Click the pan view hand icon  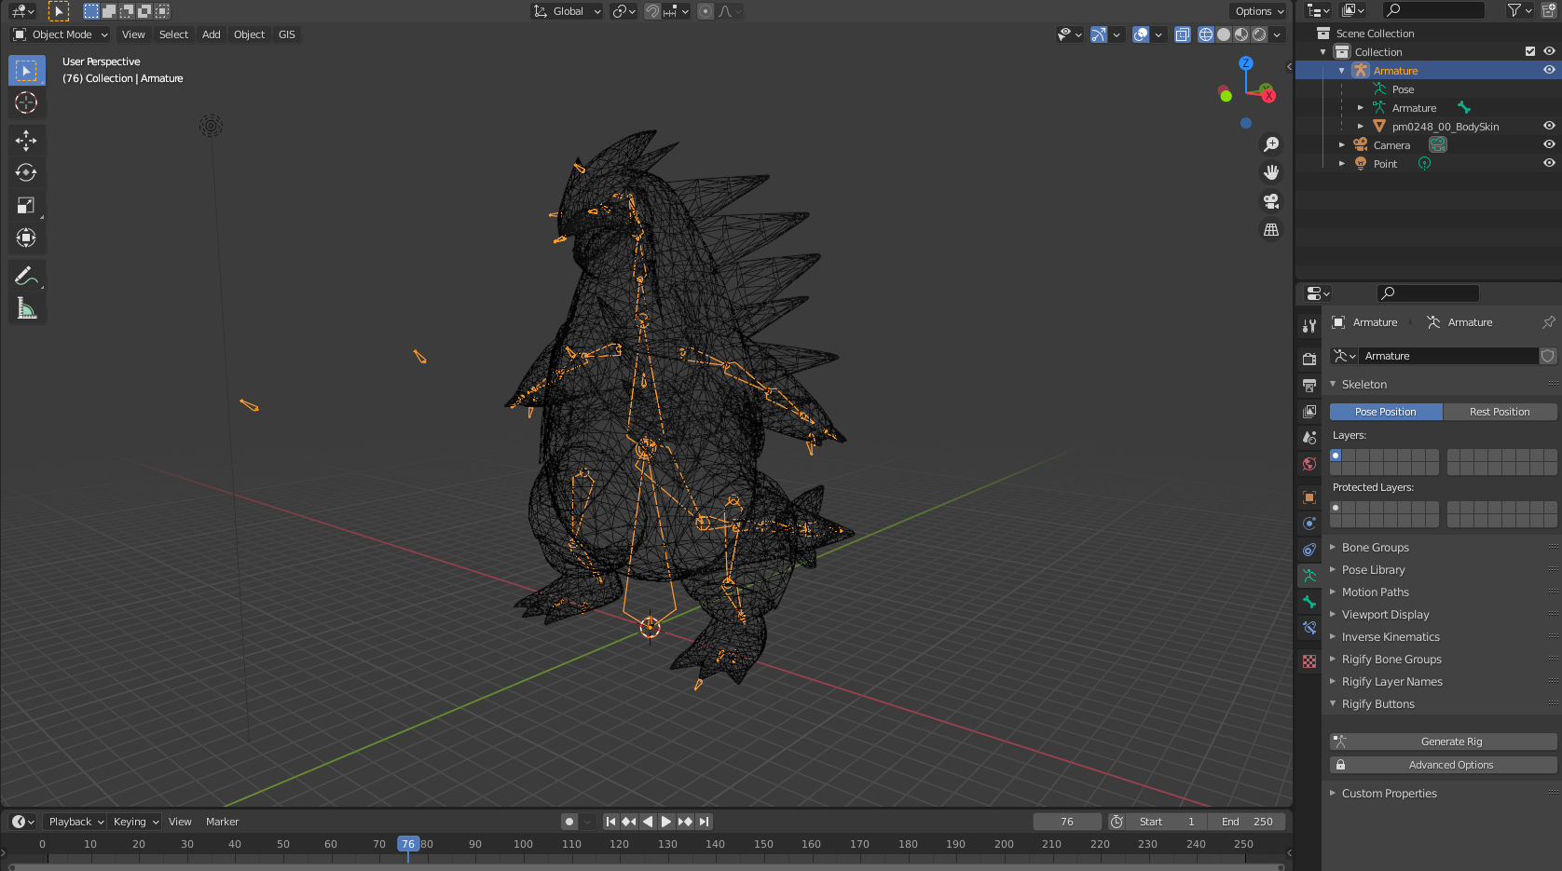click(x=1271, y=172)
